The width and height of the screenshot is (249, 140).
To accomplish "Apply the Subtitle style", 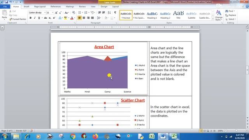I will (191, 15).
